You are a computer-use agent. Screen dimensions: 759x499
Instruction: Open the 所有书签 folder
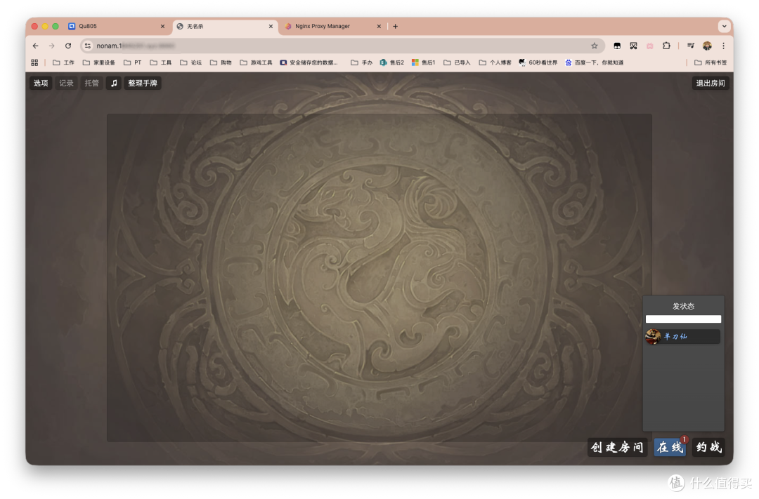711,62
